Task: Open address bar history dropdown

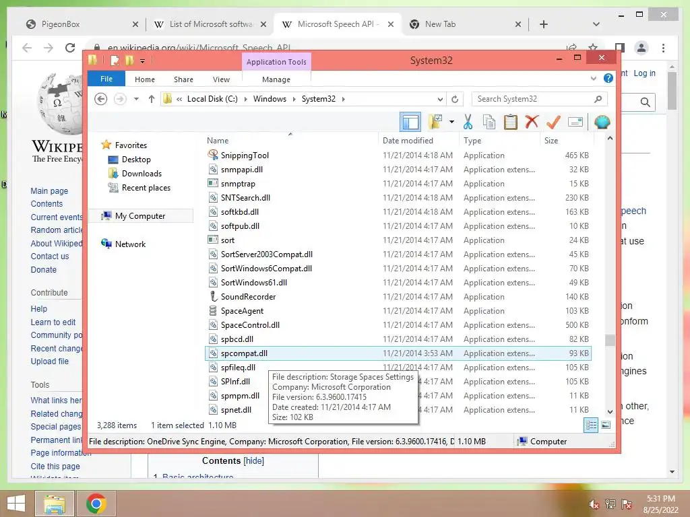Action: pyautogui.click(x=440, y=99)
